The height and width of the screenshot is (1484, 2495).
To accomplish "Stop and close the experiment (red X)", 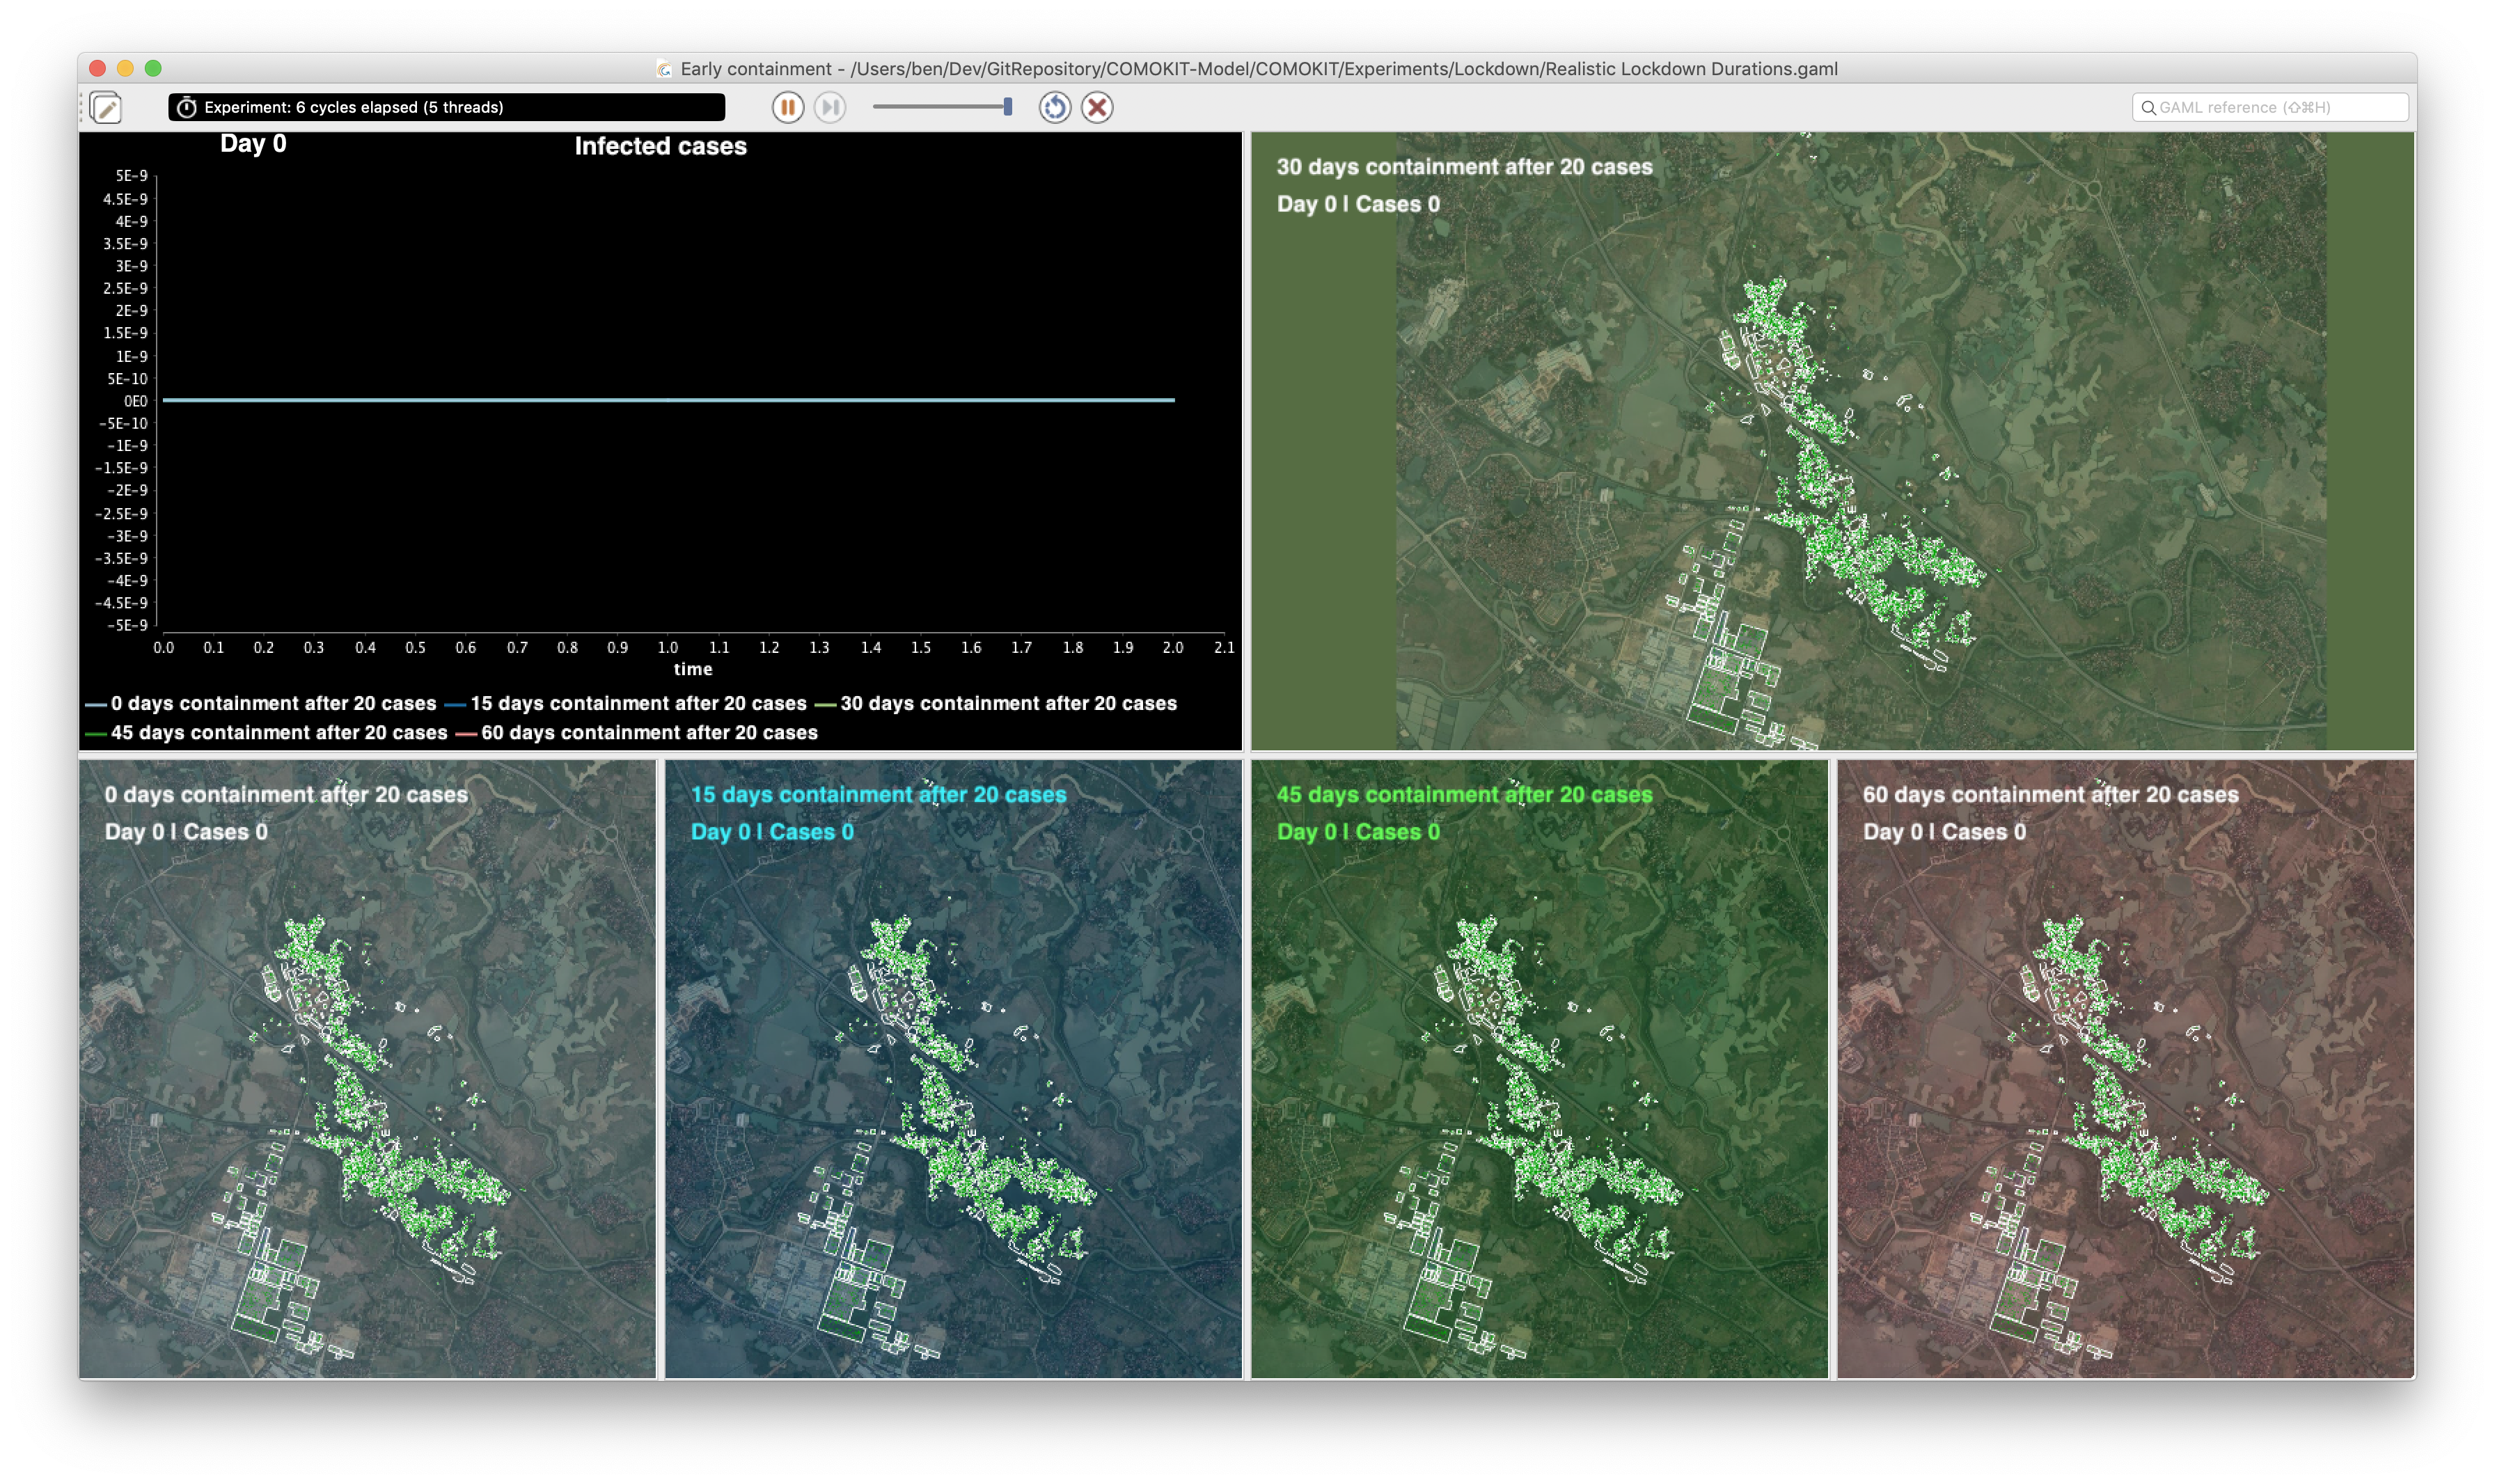I will [x=1097, y=107].
